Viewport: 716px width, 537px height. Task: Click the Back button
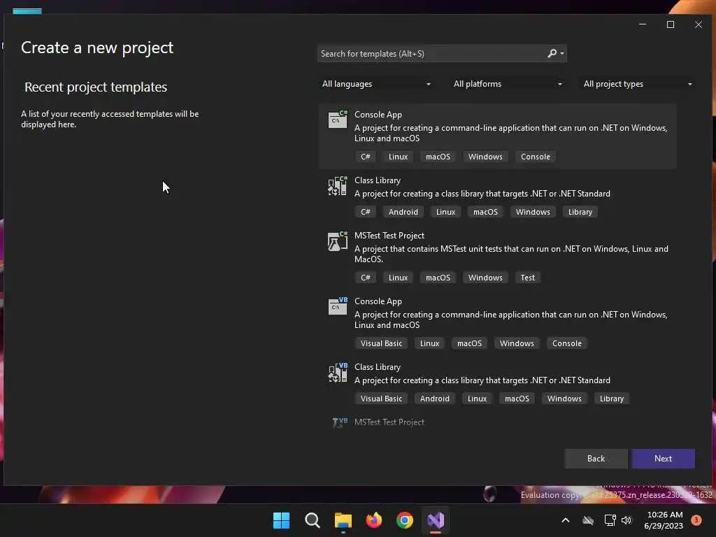596,459
